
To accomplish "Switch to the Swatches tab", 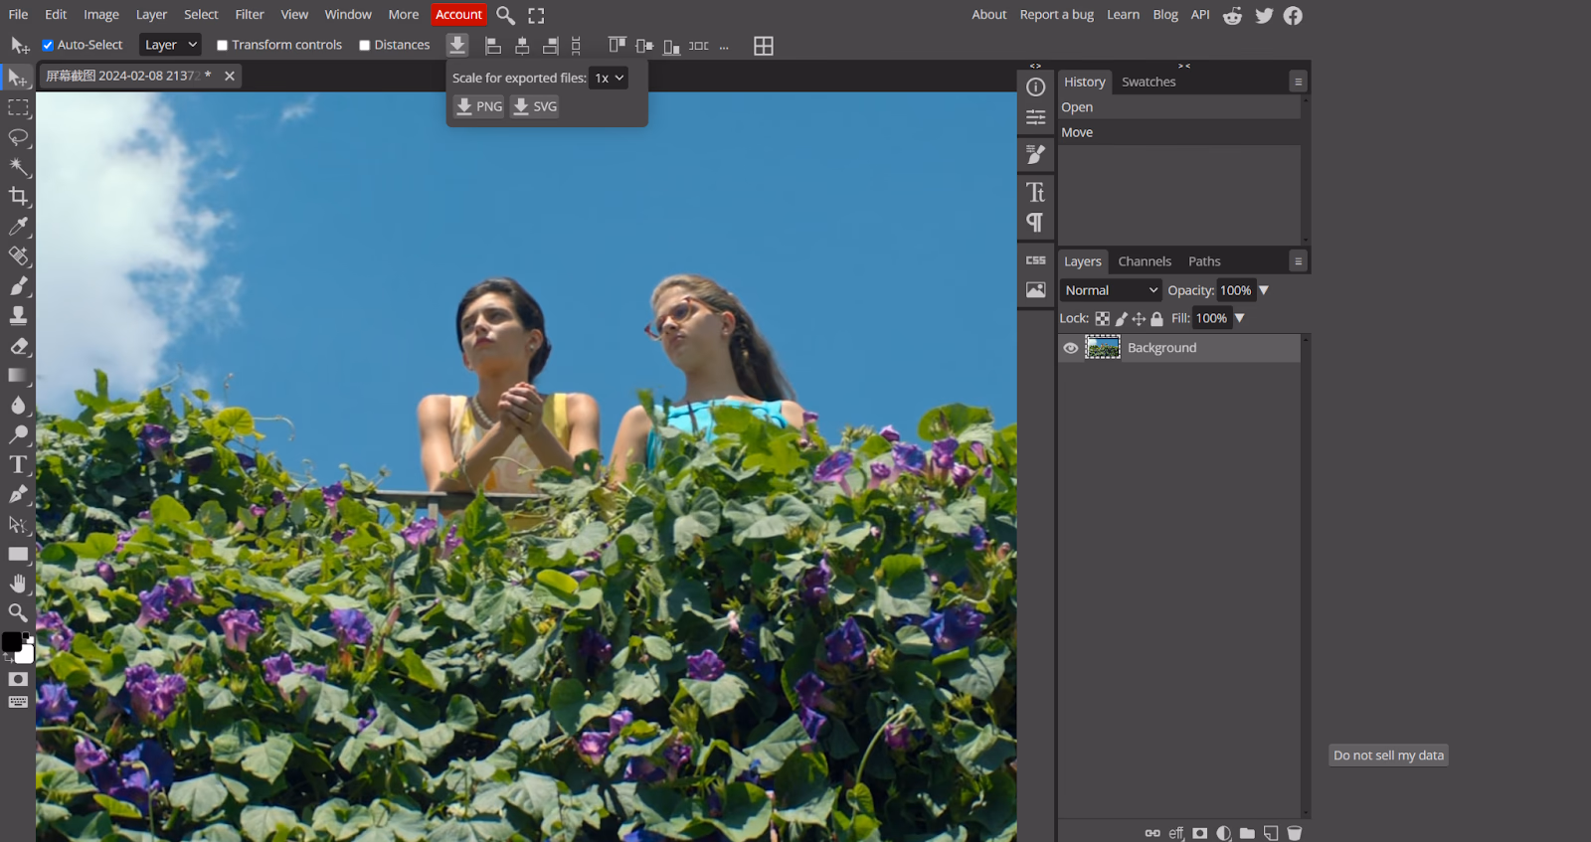I will click(1149, 82).
